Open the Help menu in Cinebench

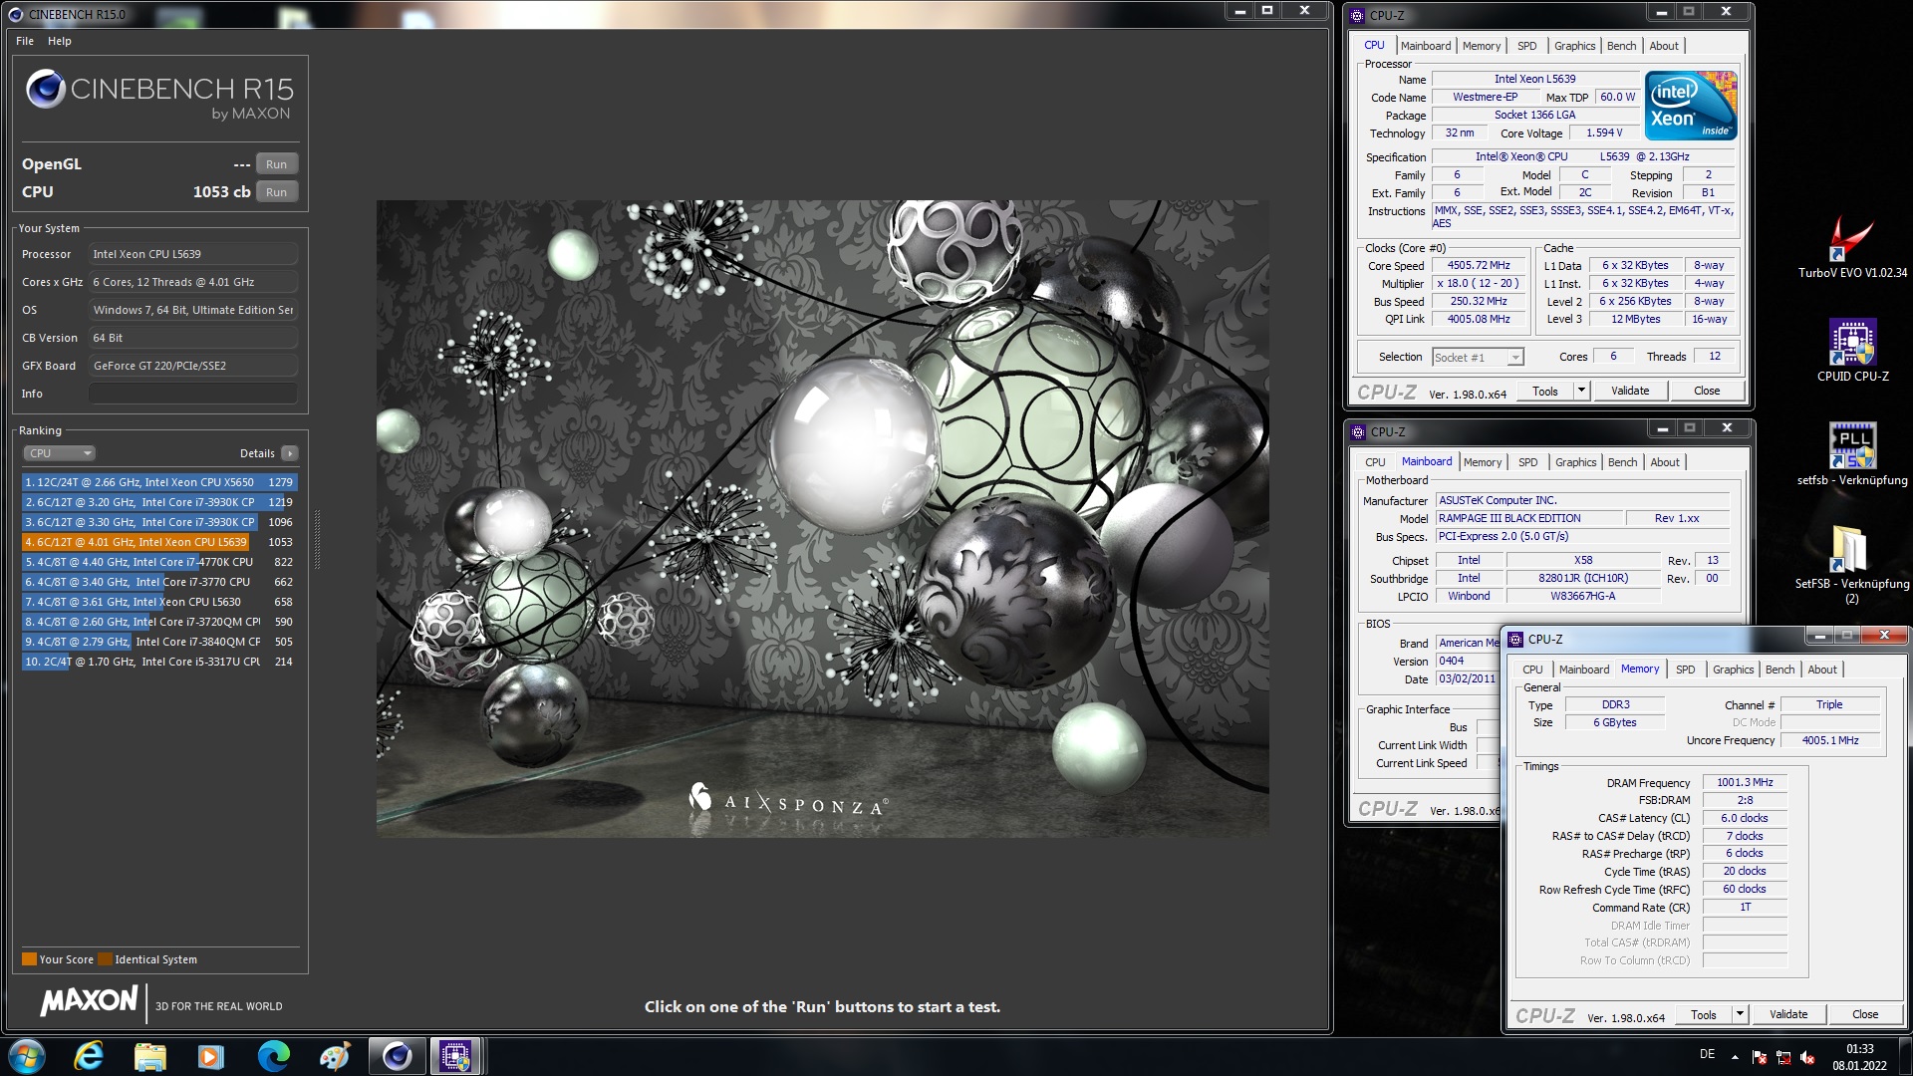click(60, 41)
